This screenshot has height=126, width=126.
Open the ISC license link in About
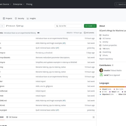tap(107, 38)
